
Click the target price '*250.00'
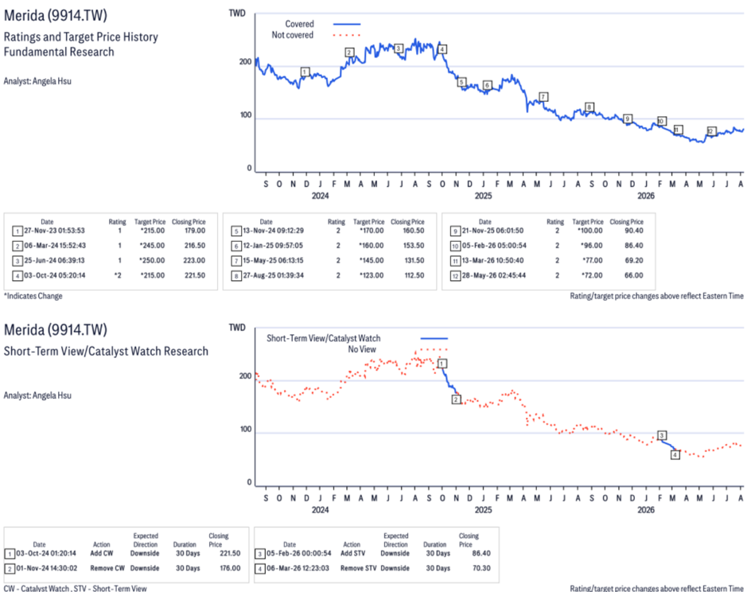click(153, 260)
